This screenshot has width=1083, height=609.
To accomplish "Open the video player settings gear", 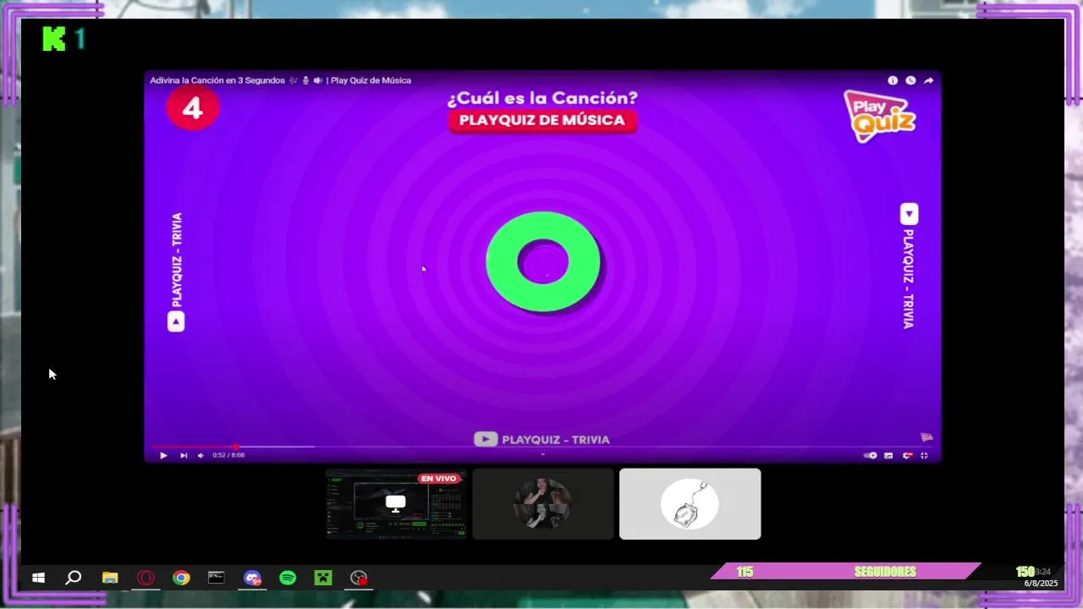I will tap(907, 455).
